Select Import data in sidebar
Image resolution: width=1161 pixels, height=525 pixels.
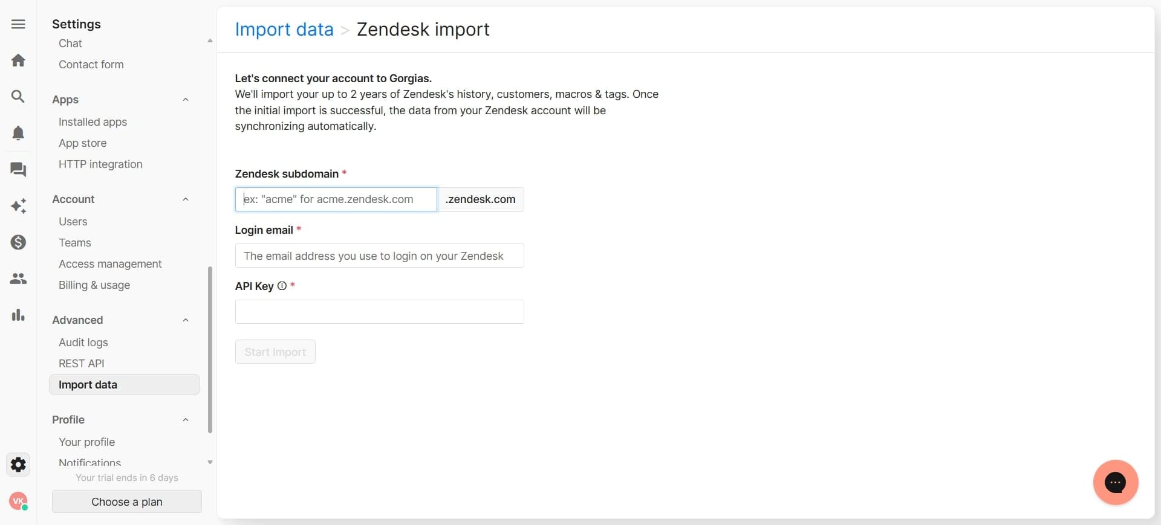(x=124, y=385)
